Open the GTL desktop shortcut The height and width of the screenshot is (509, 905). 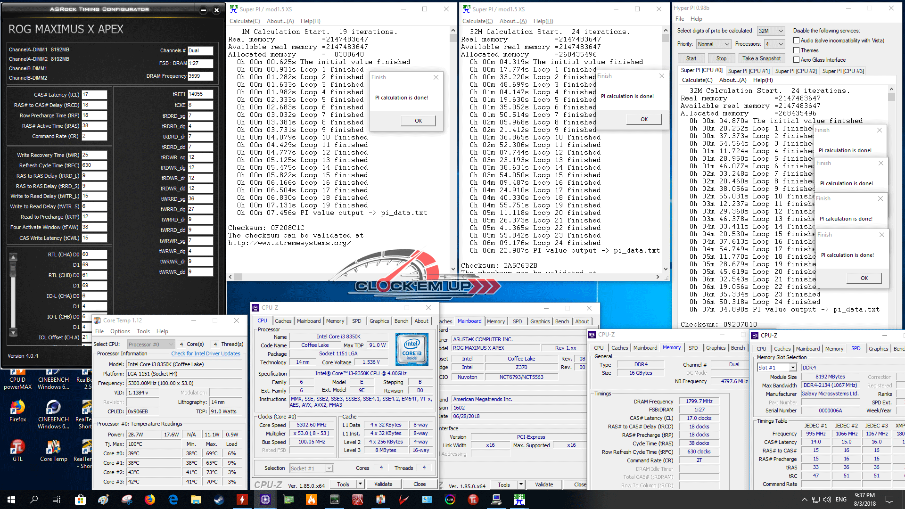point(18,450)
